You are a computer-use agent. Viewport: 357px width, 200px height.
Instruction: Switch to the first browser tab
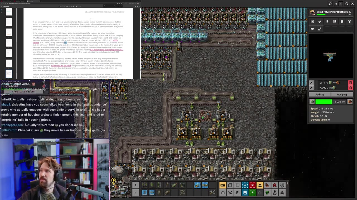pyautogui.click(x=7, y=1)
